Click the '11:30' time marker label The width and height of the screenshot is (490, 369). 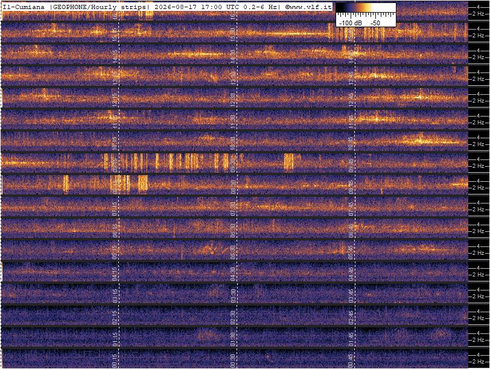[233, 120]
